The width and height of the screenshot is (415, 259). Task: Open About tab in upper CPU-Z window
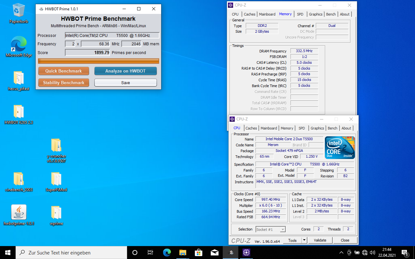[x=345, y=14]
